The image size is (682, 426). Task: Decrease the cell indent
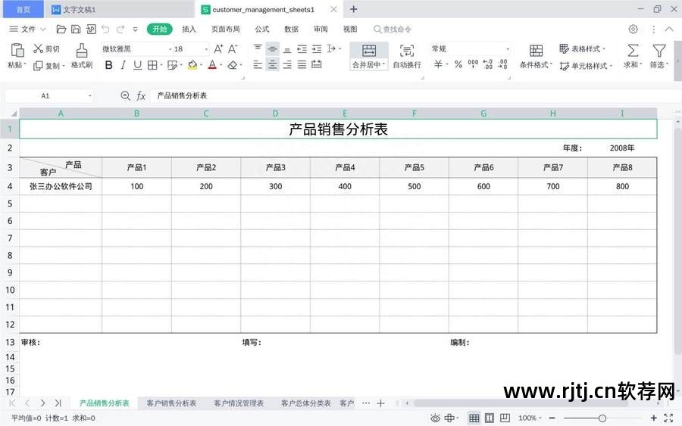pyautogui.click(x=302, y=48)
